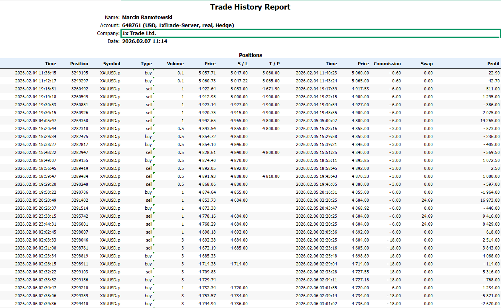Click the name cell "Marcin Ramotowski"
The height and width of the screenshot is (308, 501).
[147, 18]
